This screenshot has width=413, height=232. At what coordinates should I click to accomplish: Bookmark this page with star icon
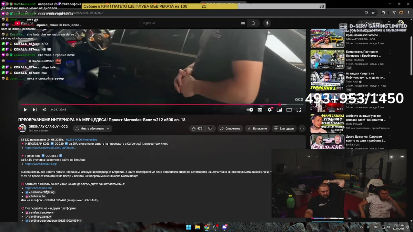pyautogui.click(x=373, y=13)
